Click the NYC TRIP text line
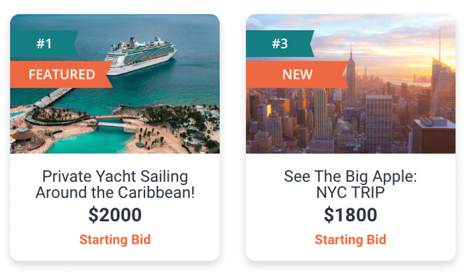The image size is (469, 275). [x=350, y=193]
